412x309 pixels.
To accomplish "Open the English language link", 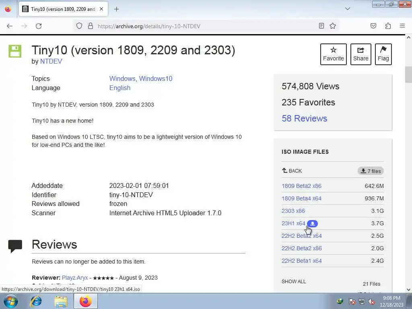I will coord(120,88).
